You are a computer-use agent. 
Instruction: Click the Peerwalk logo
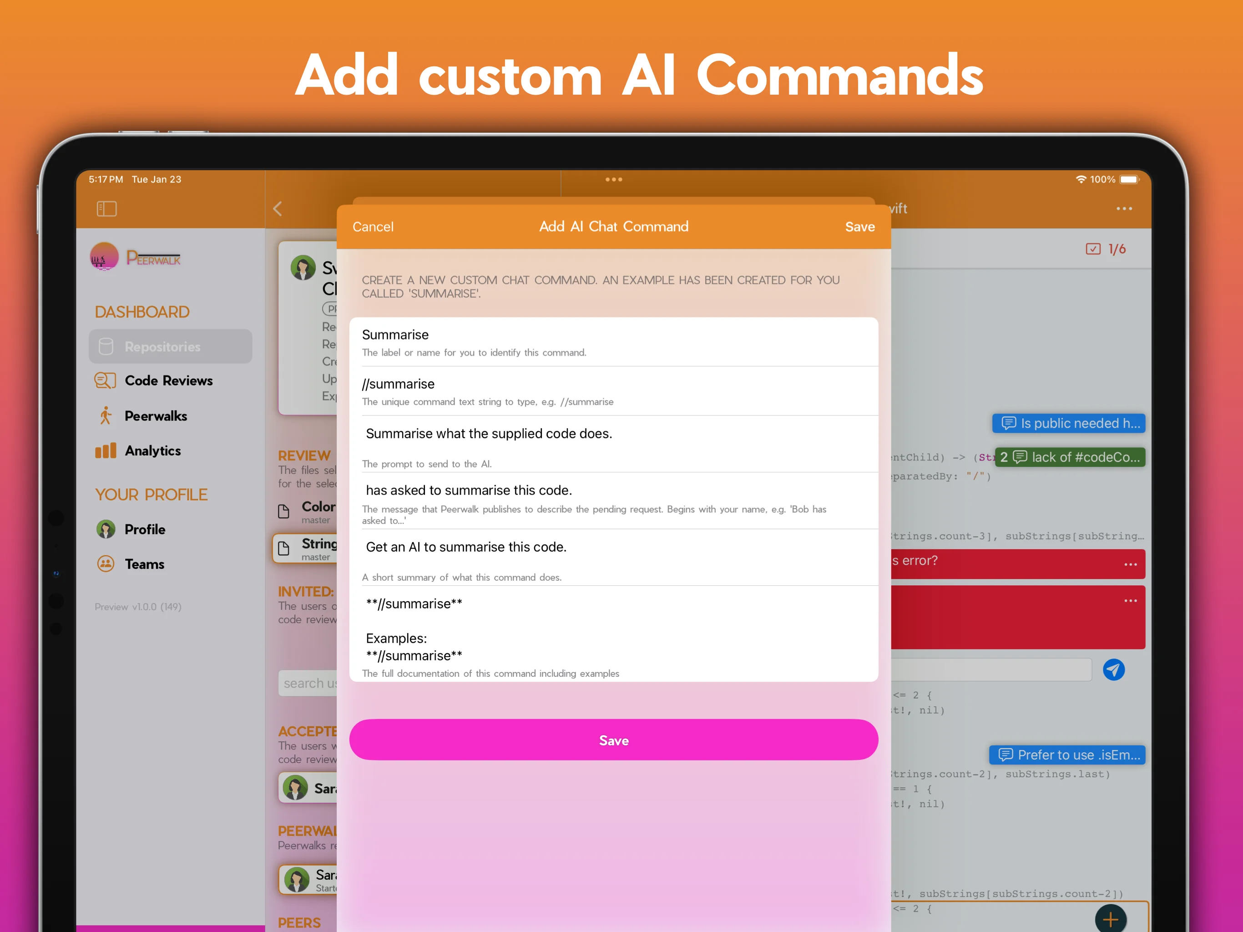click(x=136, y=258)
